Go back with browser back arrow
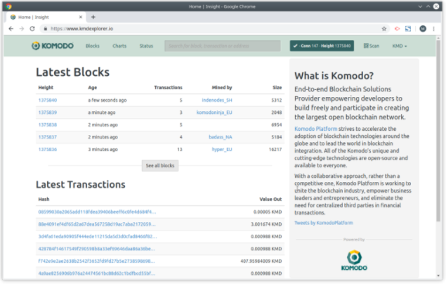Image resolution: width=446 pixels, height=284 pixels. click(11, 29)
